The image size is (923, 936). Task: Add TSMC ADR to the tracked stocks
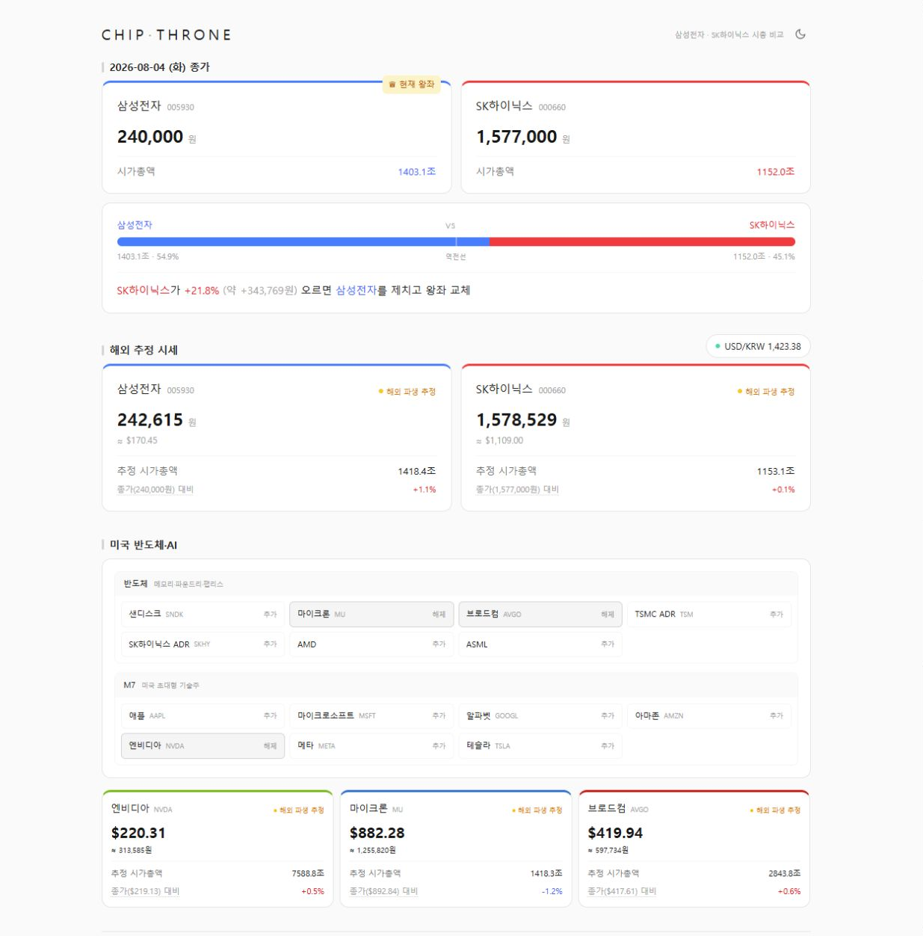[709, 615]
